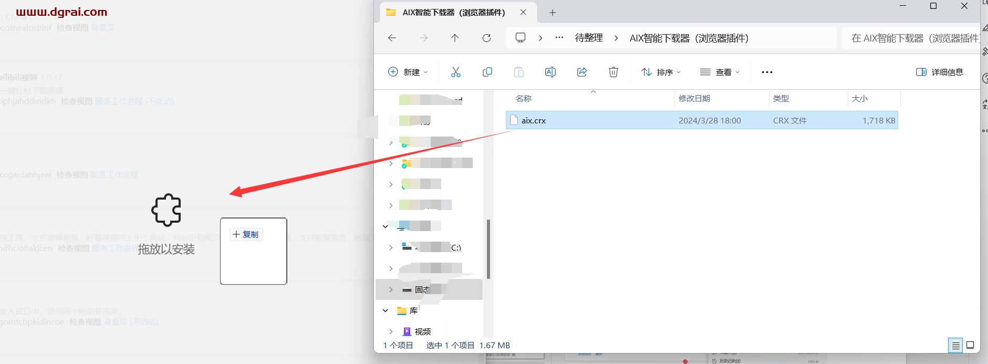This screenshot has height=364, width=988.
Task: Go up one folder level
Action: (455, 38)
